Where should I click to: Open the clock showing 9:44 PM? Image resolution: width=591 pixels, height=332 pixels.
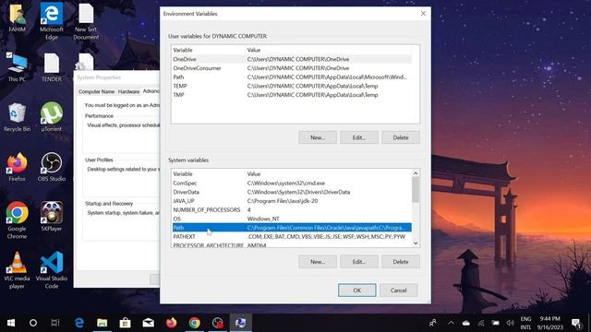coord(550,323)
